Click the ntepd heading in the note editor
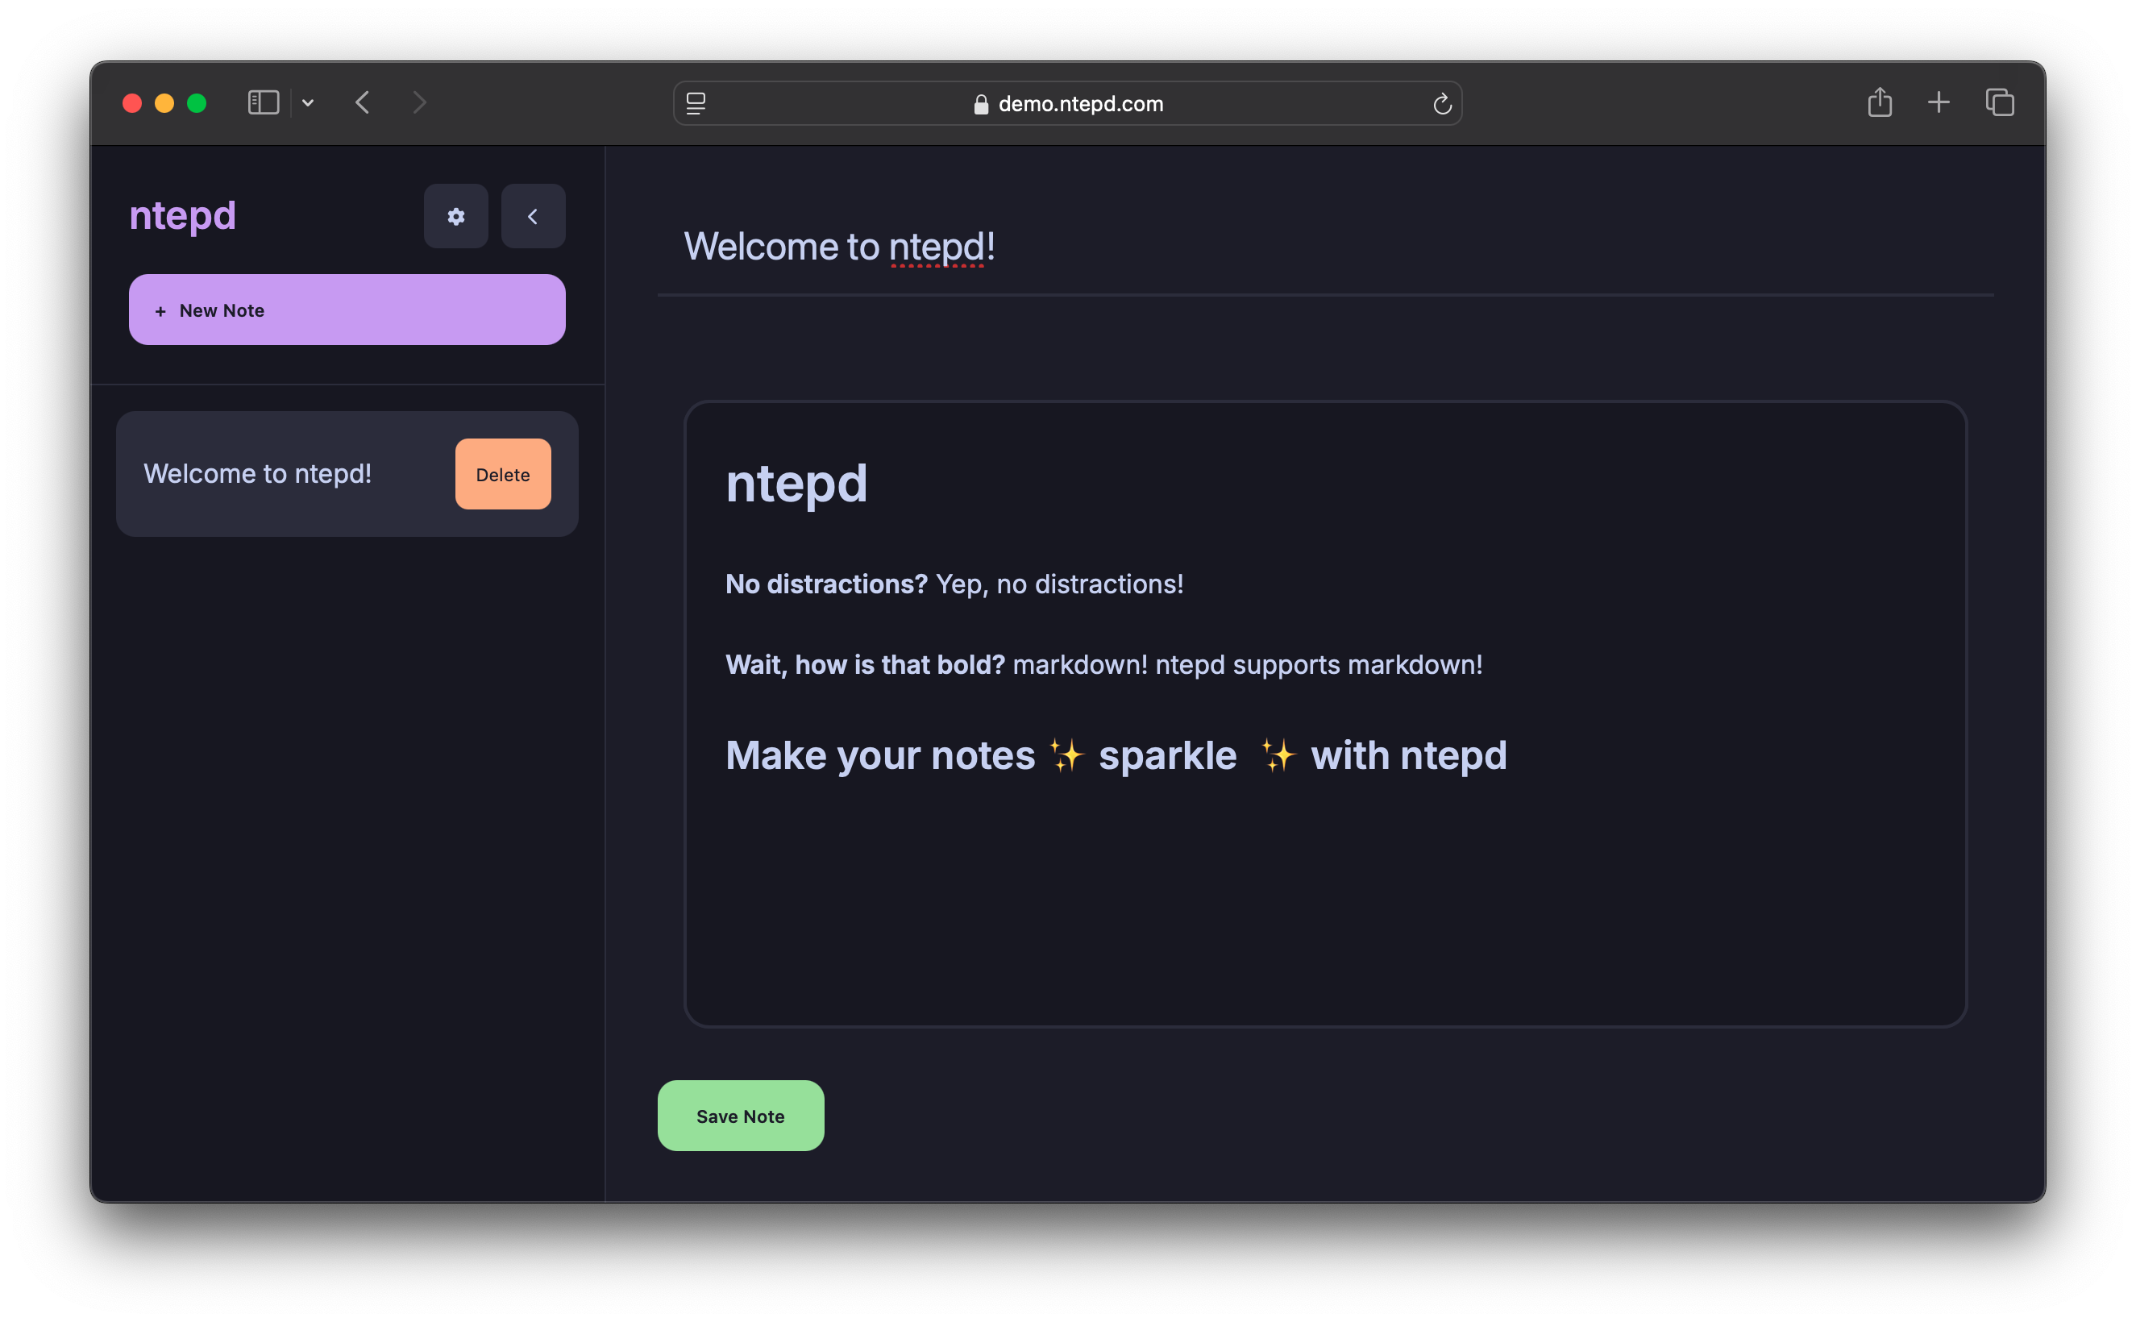2136x1322 pixels. 796,484
